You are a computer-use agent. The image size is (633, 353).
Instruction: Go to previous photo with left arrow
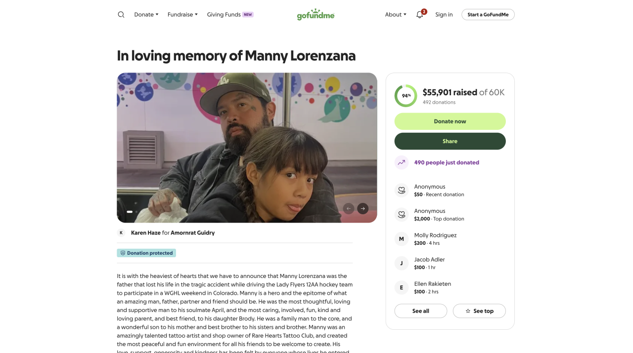(x=349, y=208)
